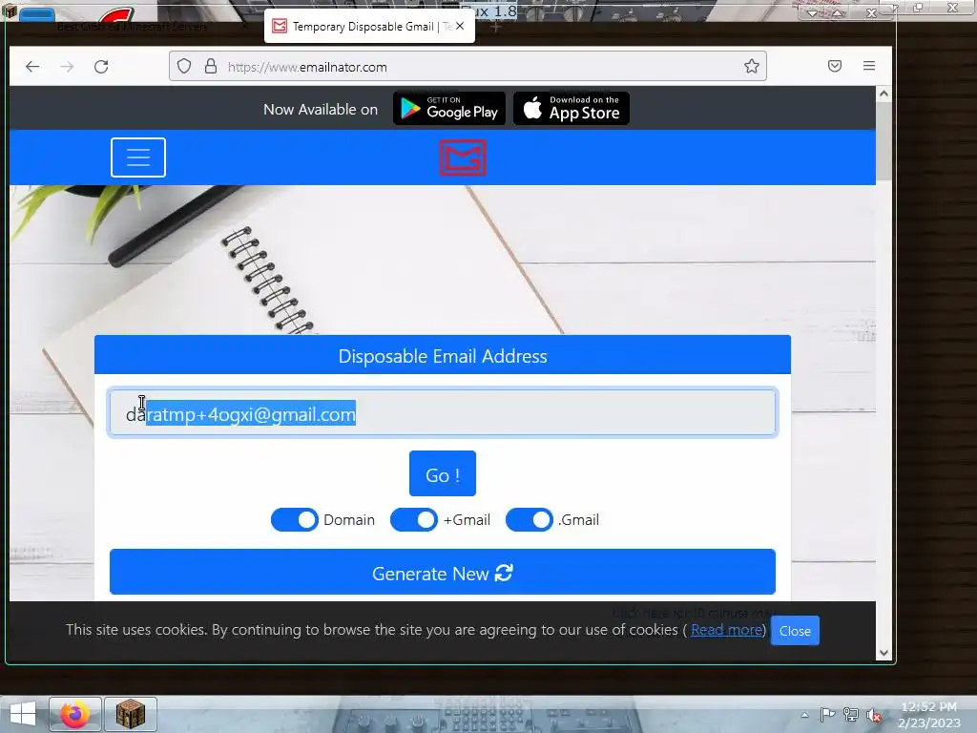Click the padlock site security icon
The height and width of the screenshot is (733, 977).
click(x=211, y=66)
